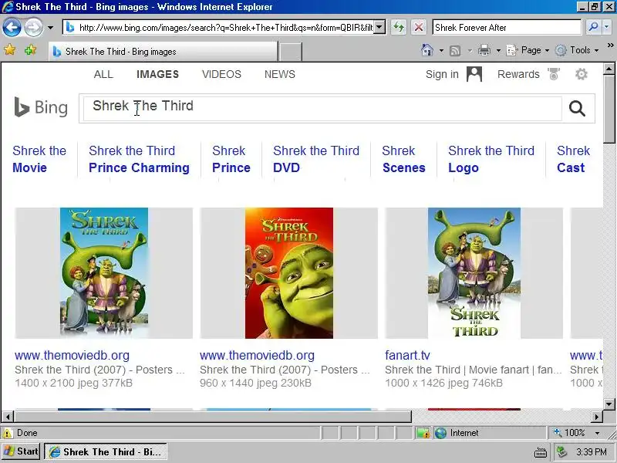Click the fanart.tv source link
This screenshot has height=463, width=617.
coord(407,355)
